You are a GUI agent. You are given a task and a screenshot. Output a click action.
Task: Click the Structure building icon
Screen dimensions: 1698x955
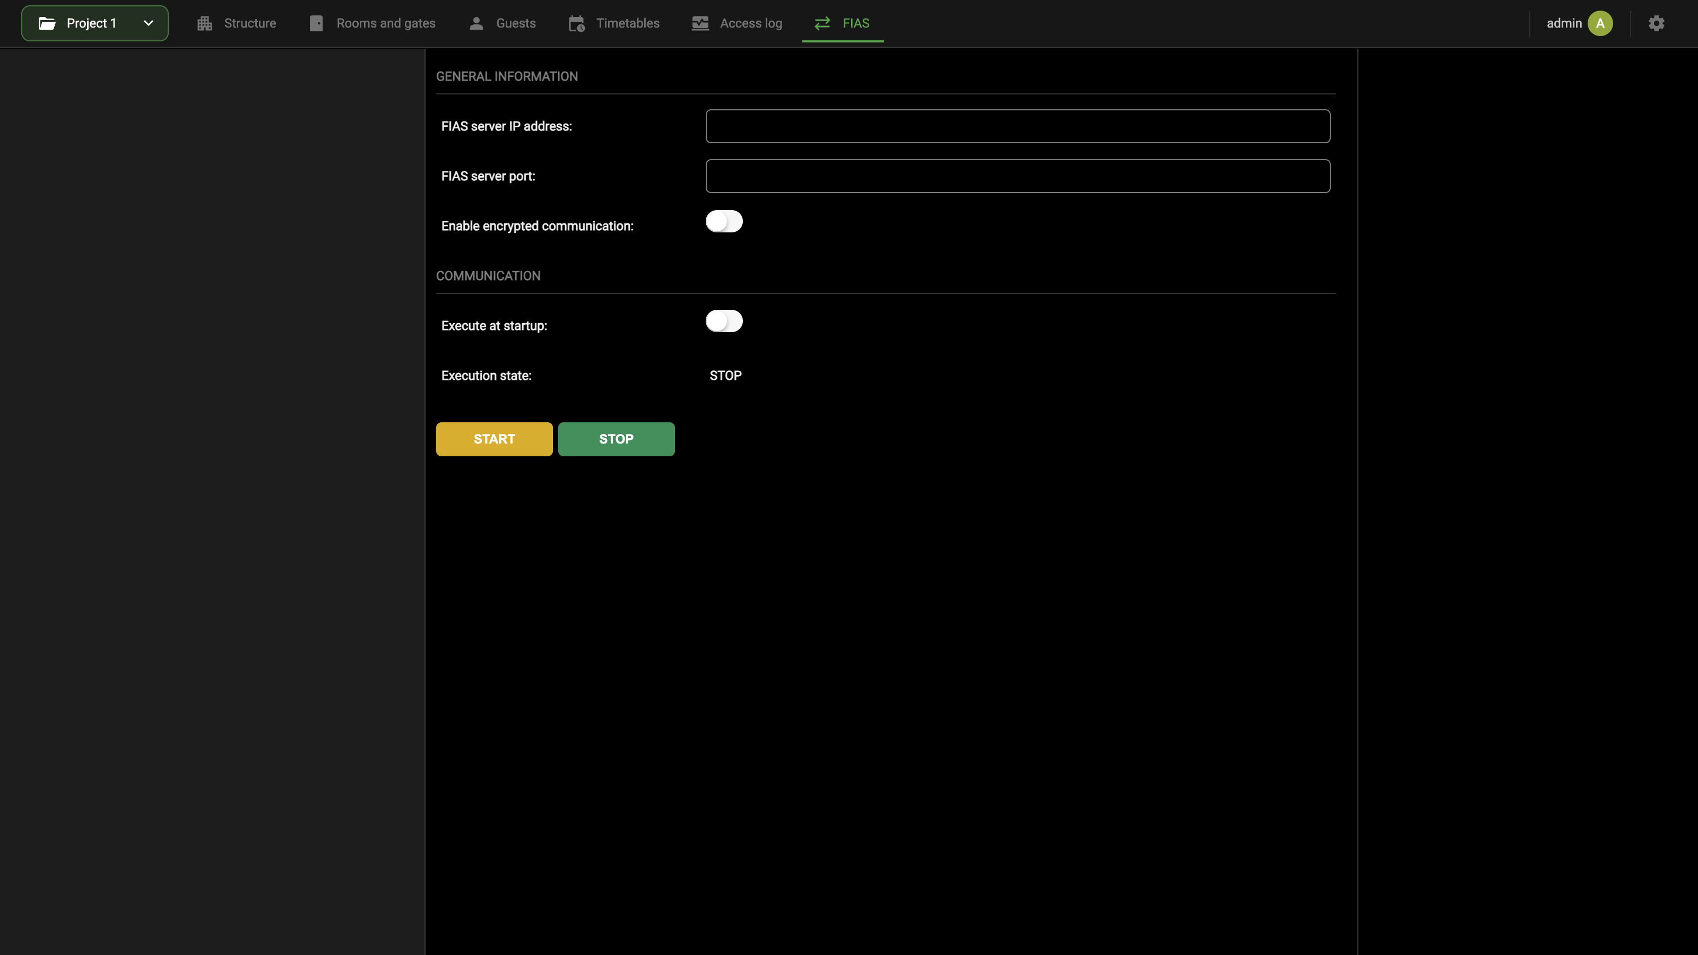[x=204, y=24]
